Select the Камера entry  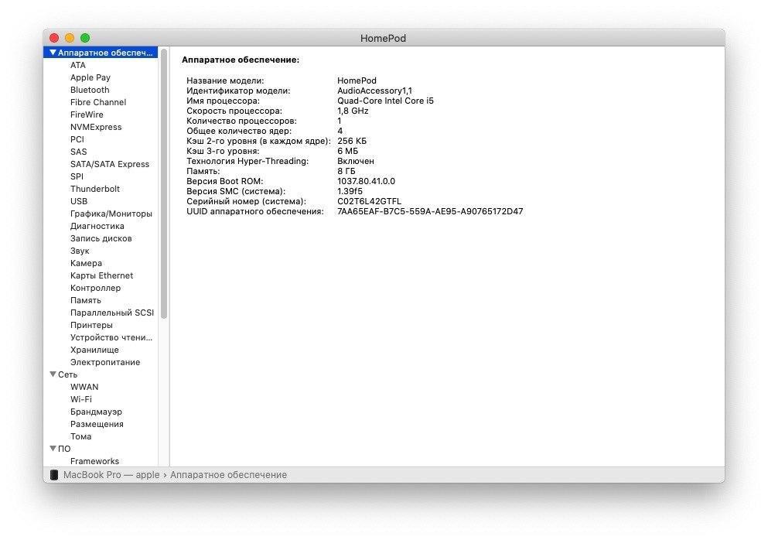[x=86, y=263]
